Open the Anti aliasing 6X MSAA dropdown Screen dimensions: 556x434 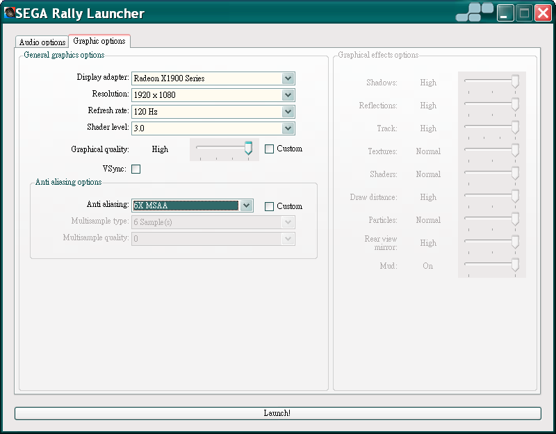[x=246, y=206]
